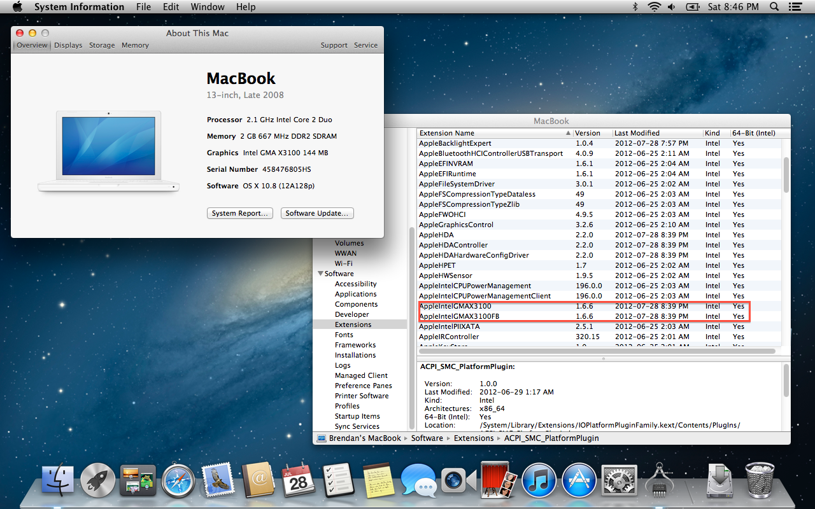Open Wi-Fi status menu
Image resolution: width=815 pixels, height=509 pixels.
654,7
